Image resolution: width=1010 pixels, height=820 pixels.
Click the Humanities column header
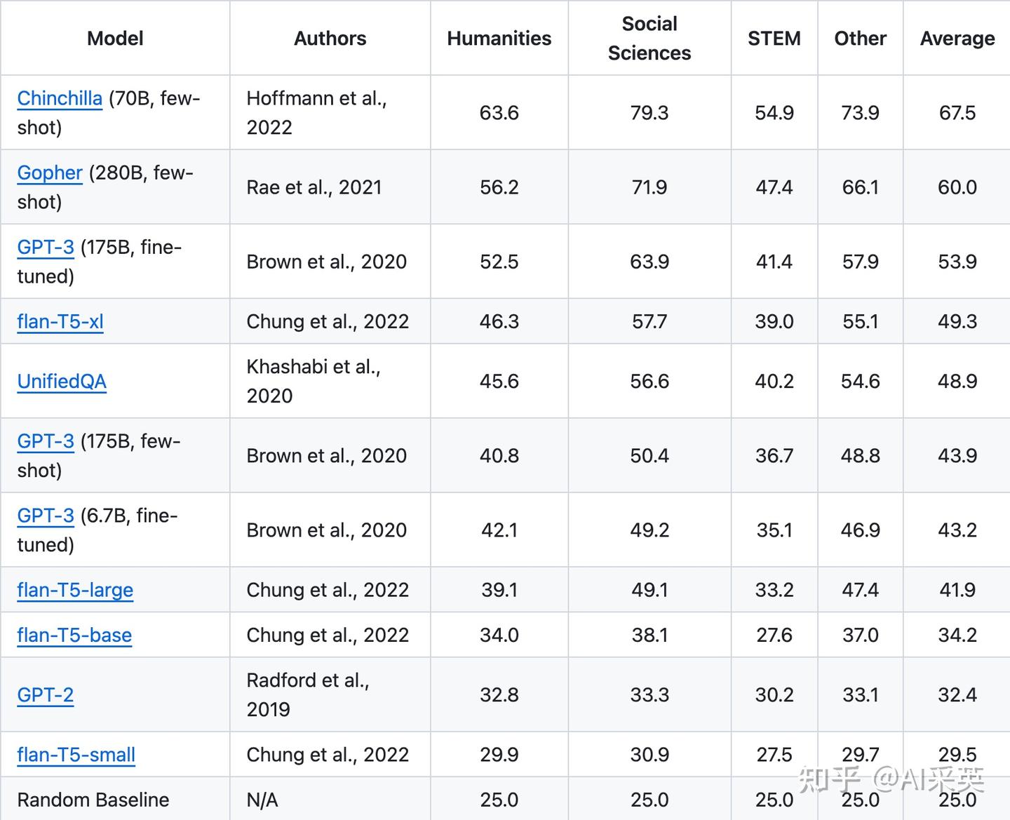click(x=499, y=39)
